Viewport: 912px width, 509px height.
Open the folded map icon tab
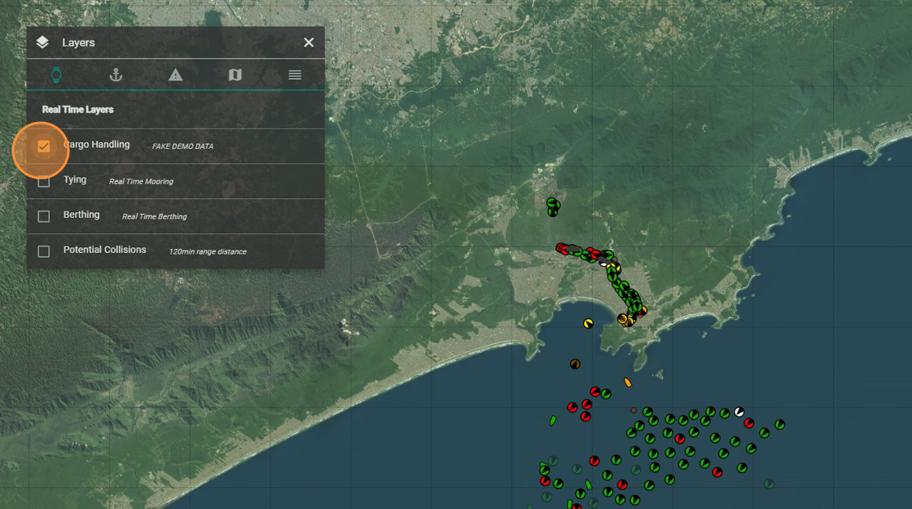click(x=235, y=75)
